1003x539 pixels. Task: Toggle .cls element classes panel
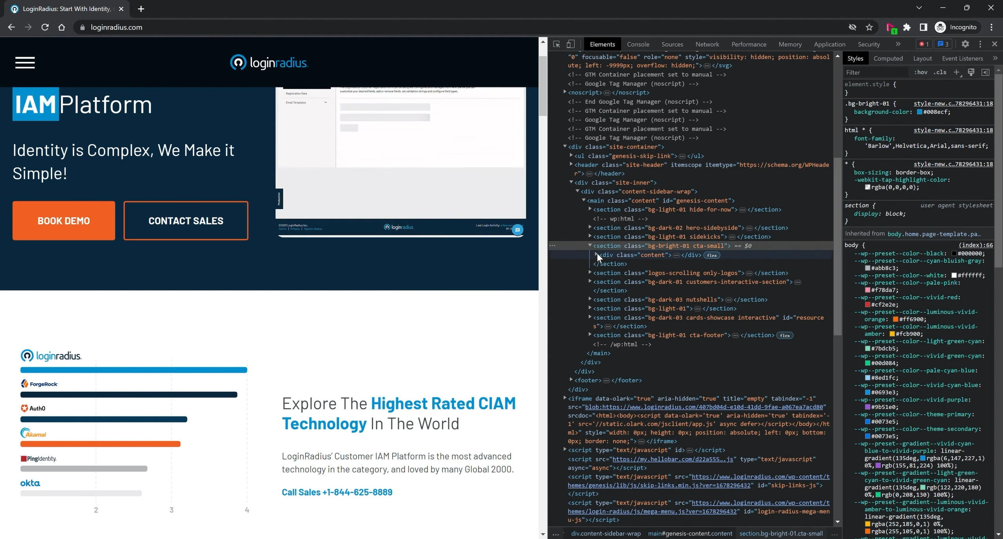[940, 72]
